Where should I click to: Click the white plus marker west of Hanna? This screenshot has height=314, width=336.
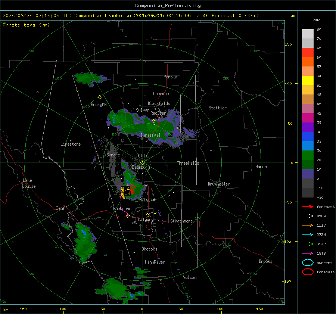point(211,150)
